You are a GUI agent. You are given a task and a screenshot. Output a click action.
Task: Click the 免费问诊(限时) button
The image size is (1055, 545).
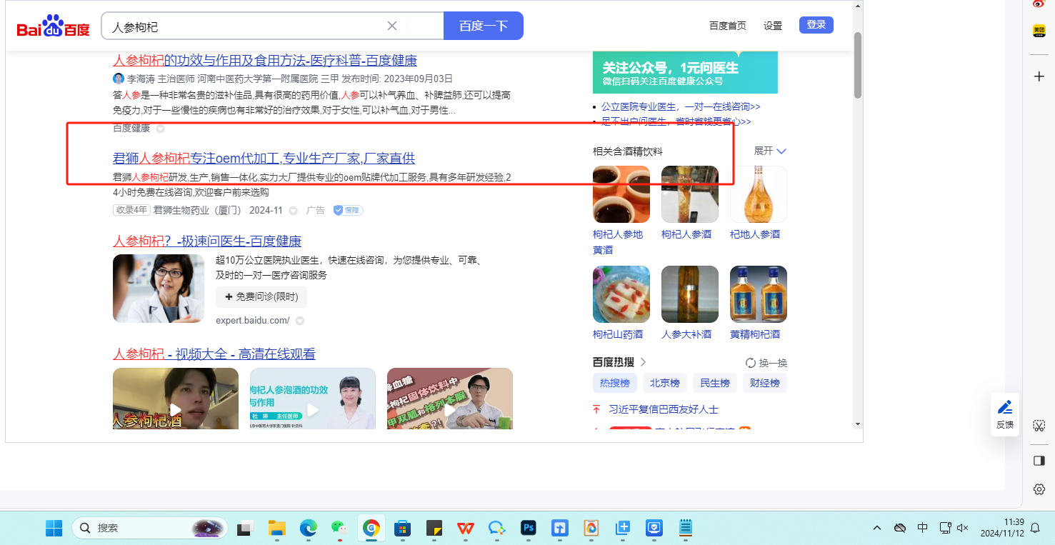261,296
